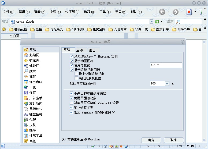Select 下载 category in options sidebar
Viewport: 208px width, 149px height.
(x=41, y=87)
